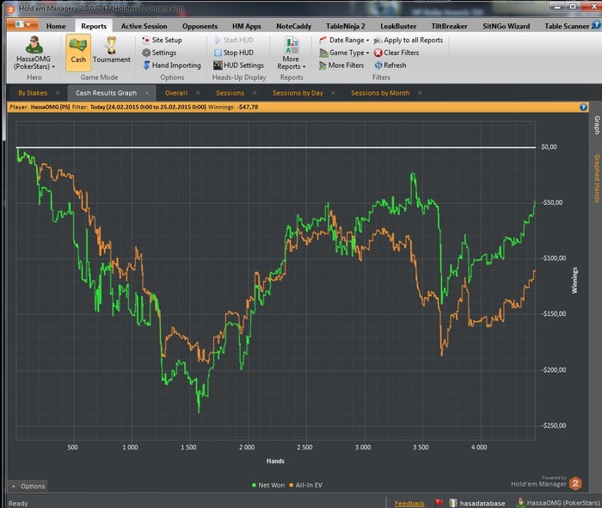Expand the HassaOMG (PokerStars) hero dropdown

pos(34,63)
